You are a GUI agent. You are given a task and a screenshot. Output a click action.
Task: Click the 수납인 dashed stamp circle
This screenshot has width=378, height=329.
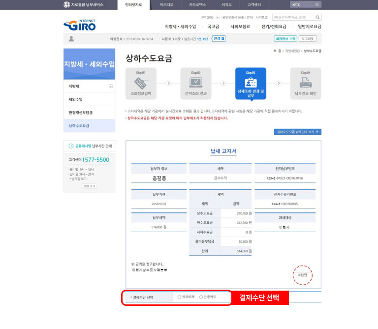(303, 275)
